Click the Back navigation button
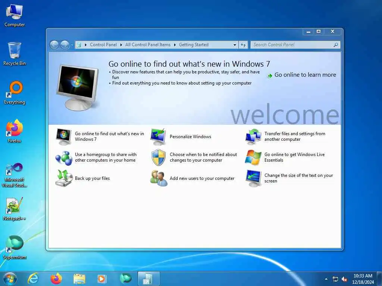This screenshot has width=382, height=286. [54, 45]
